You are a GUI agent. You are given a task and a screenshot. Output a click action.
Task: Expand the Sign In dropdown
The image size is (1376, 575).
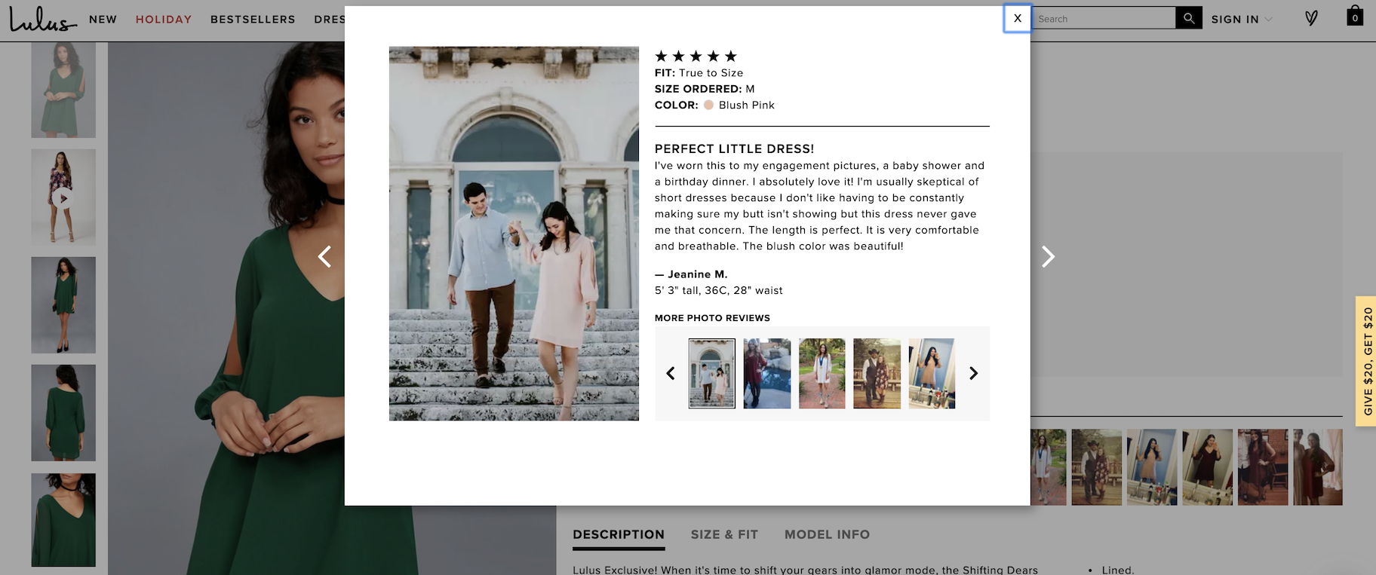click(1241, 20)
